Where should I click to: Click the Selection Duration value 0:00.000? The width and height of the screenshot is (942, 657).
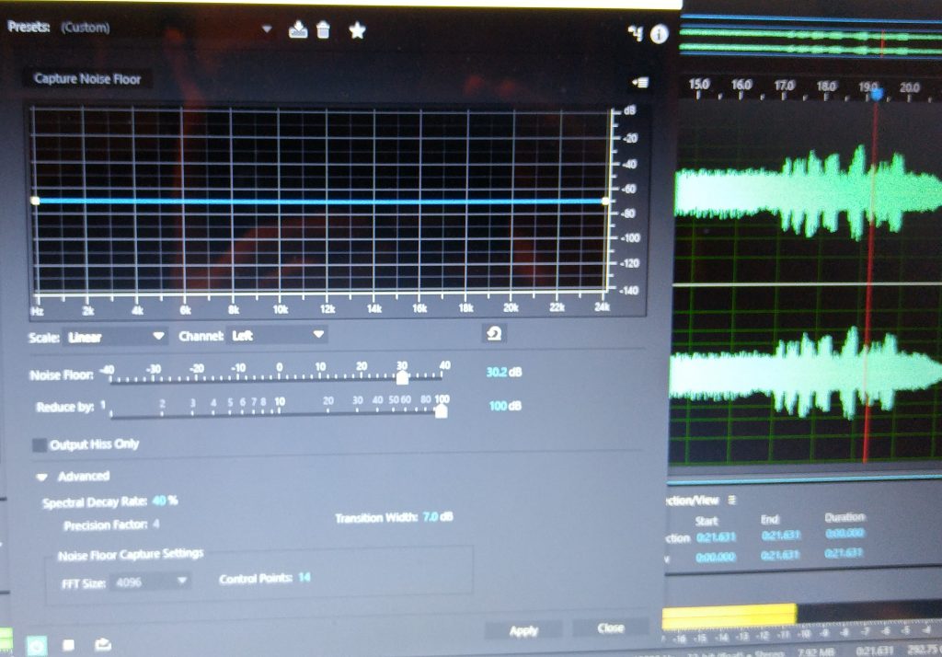point(844,533)
